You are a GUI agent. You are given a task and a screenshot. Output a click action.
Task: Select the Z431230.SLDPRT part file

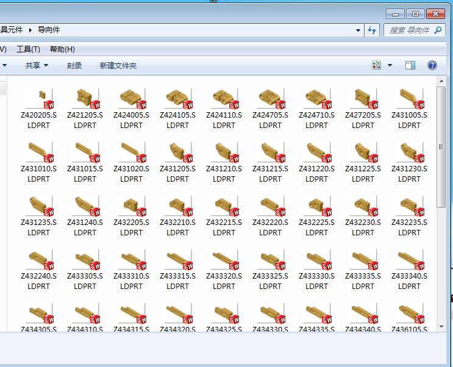pyautogui.click(x=409, y=162)
